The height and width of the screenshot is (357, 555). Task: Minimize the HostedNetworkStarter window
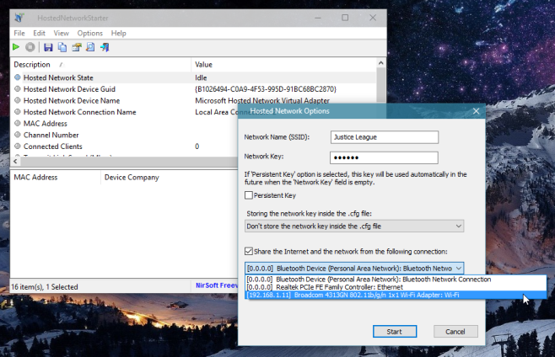(x=318, y=18)
